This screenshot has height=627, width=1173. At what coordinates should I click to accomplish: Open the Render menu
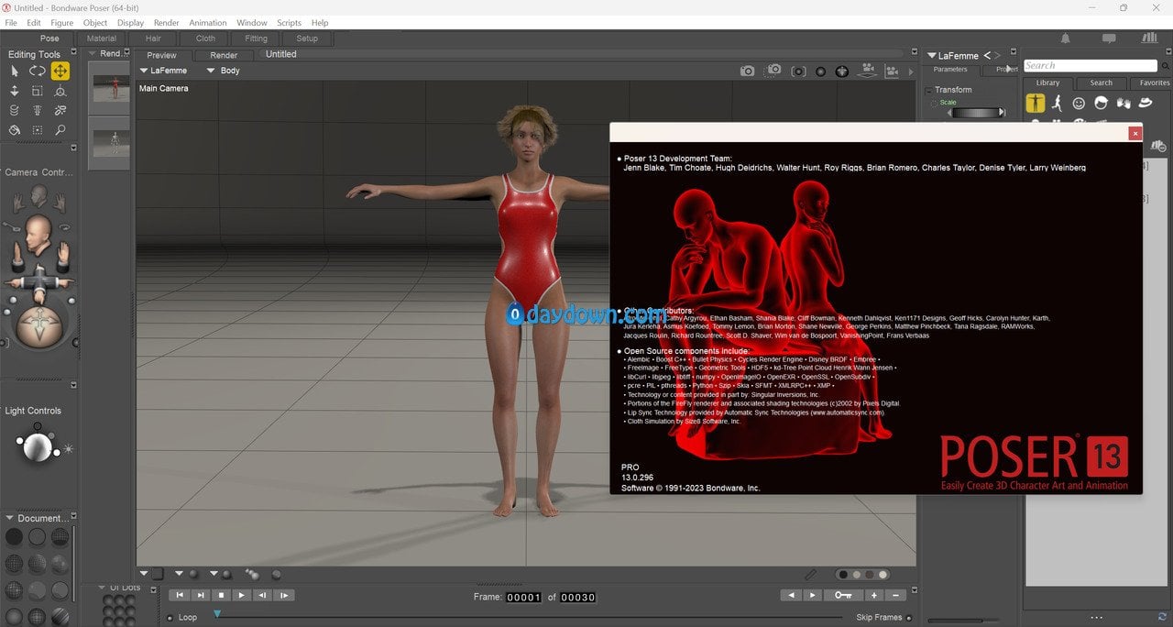pyautogui.click(x=167, y=22)
